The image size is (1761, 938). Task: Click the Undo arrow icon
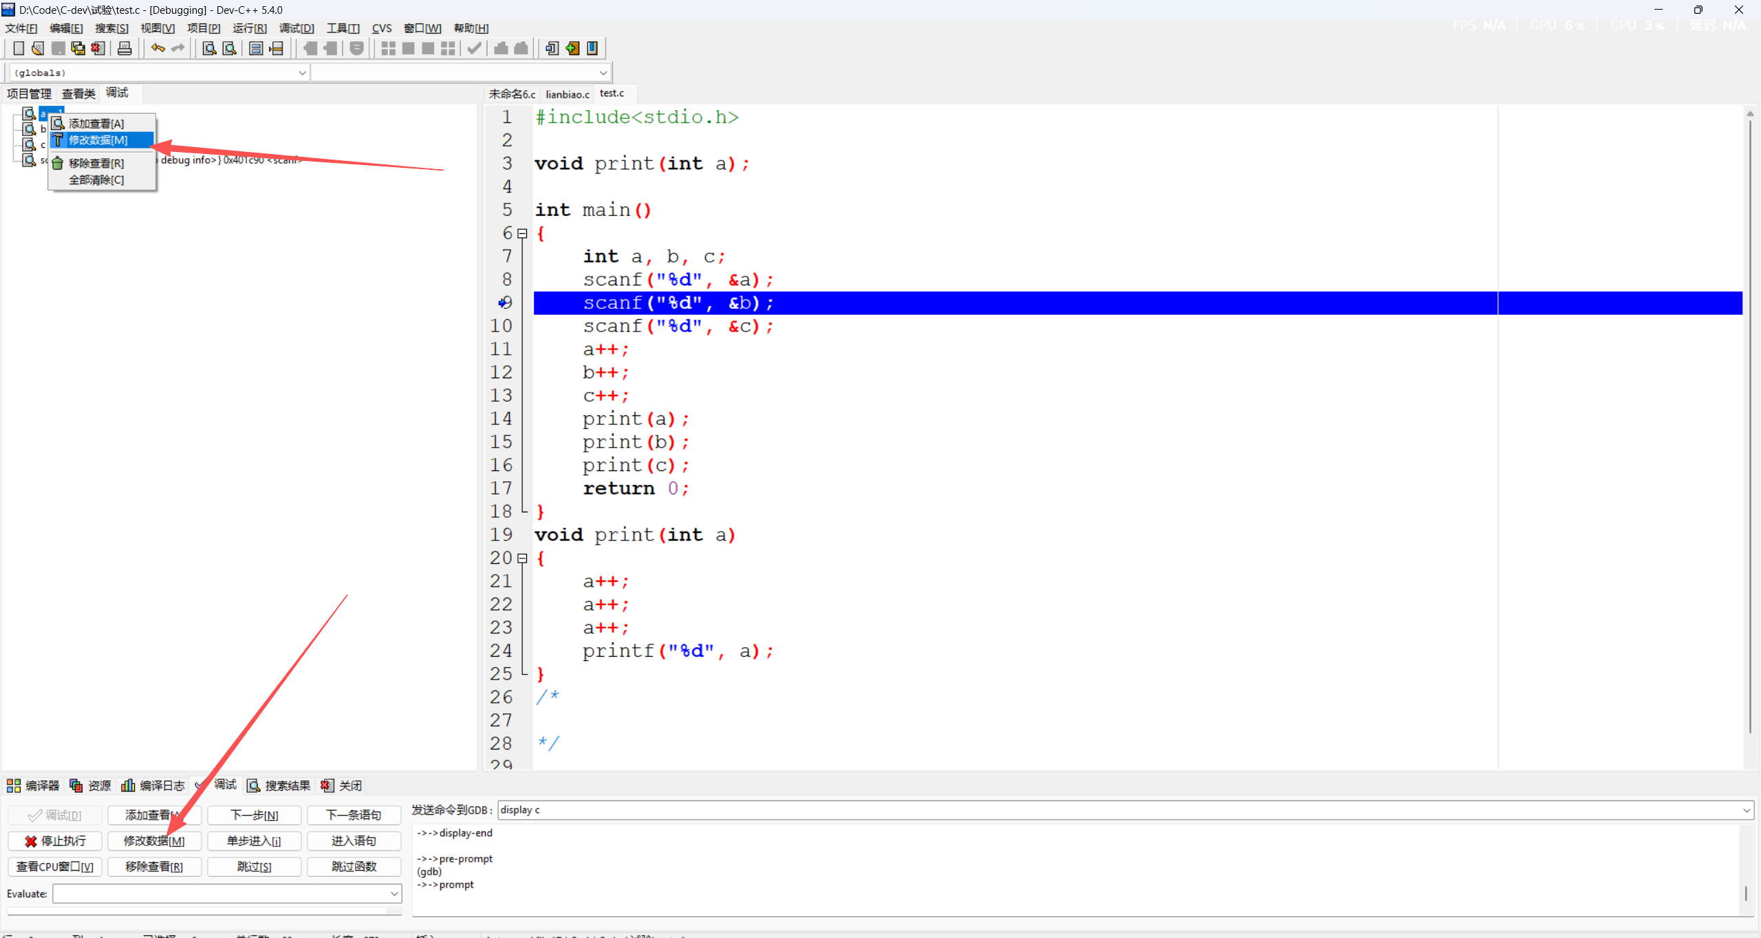158,48
